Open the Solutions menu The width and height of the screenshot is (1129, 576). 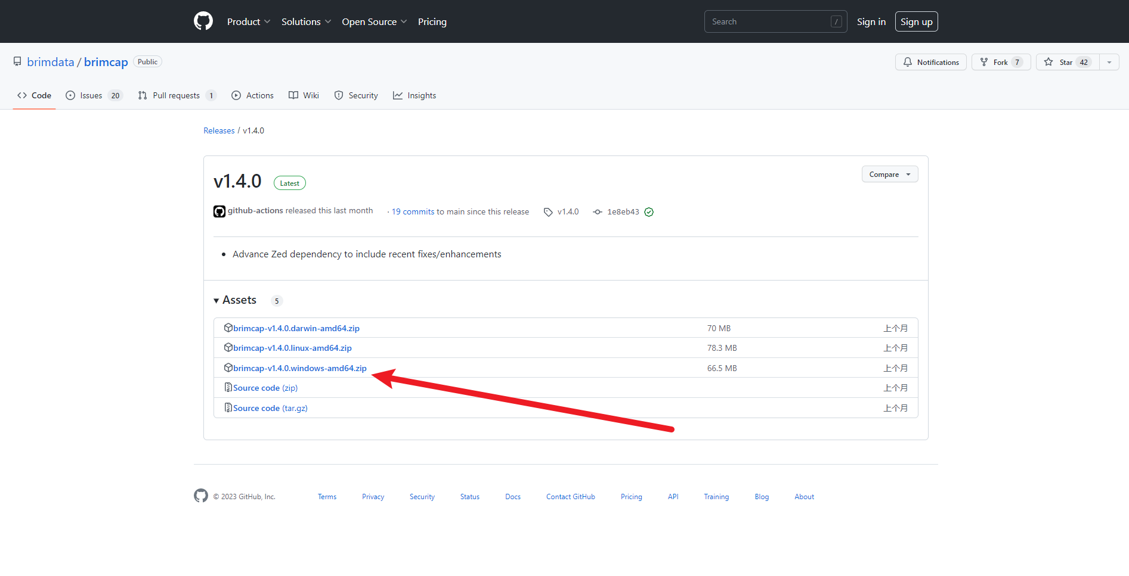306,21
